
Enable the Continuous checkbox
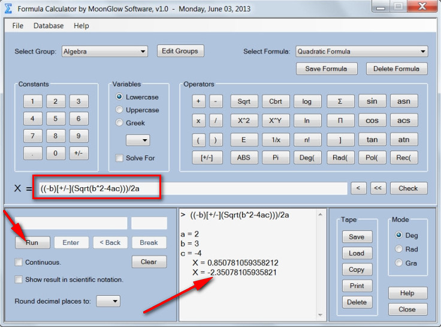19,262
